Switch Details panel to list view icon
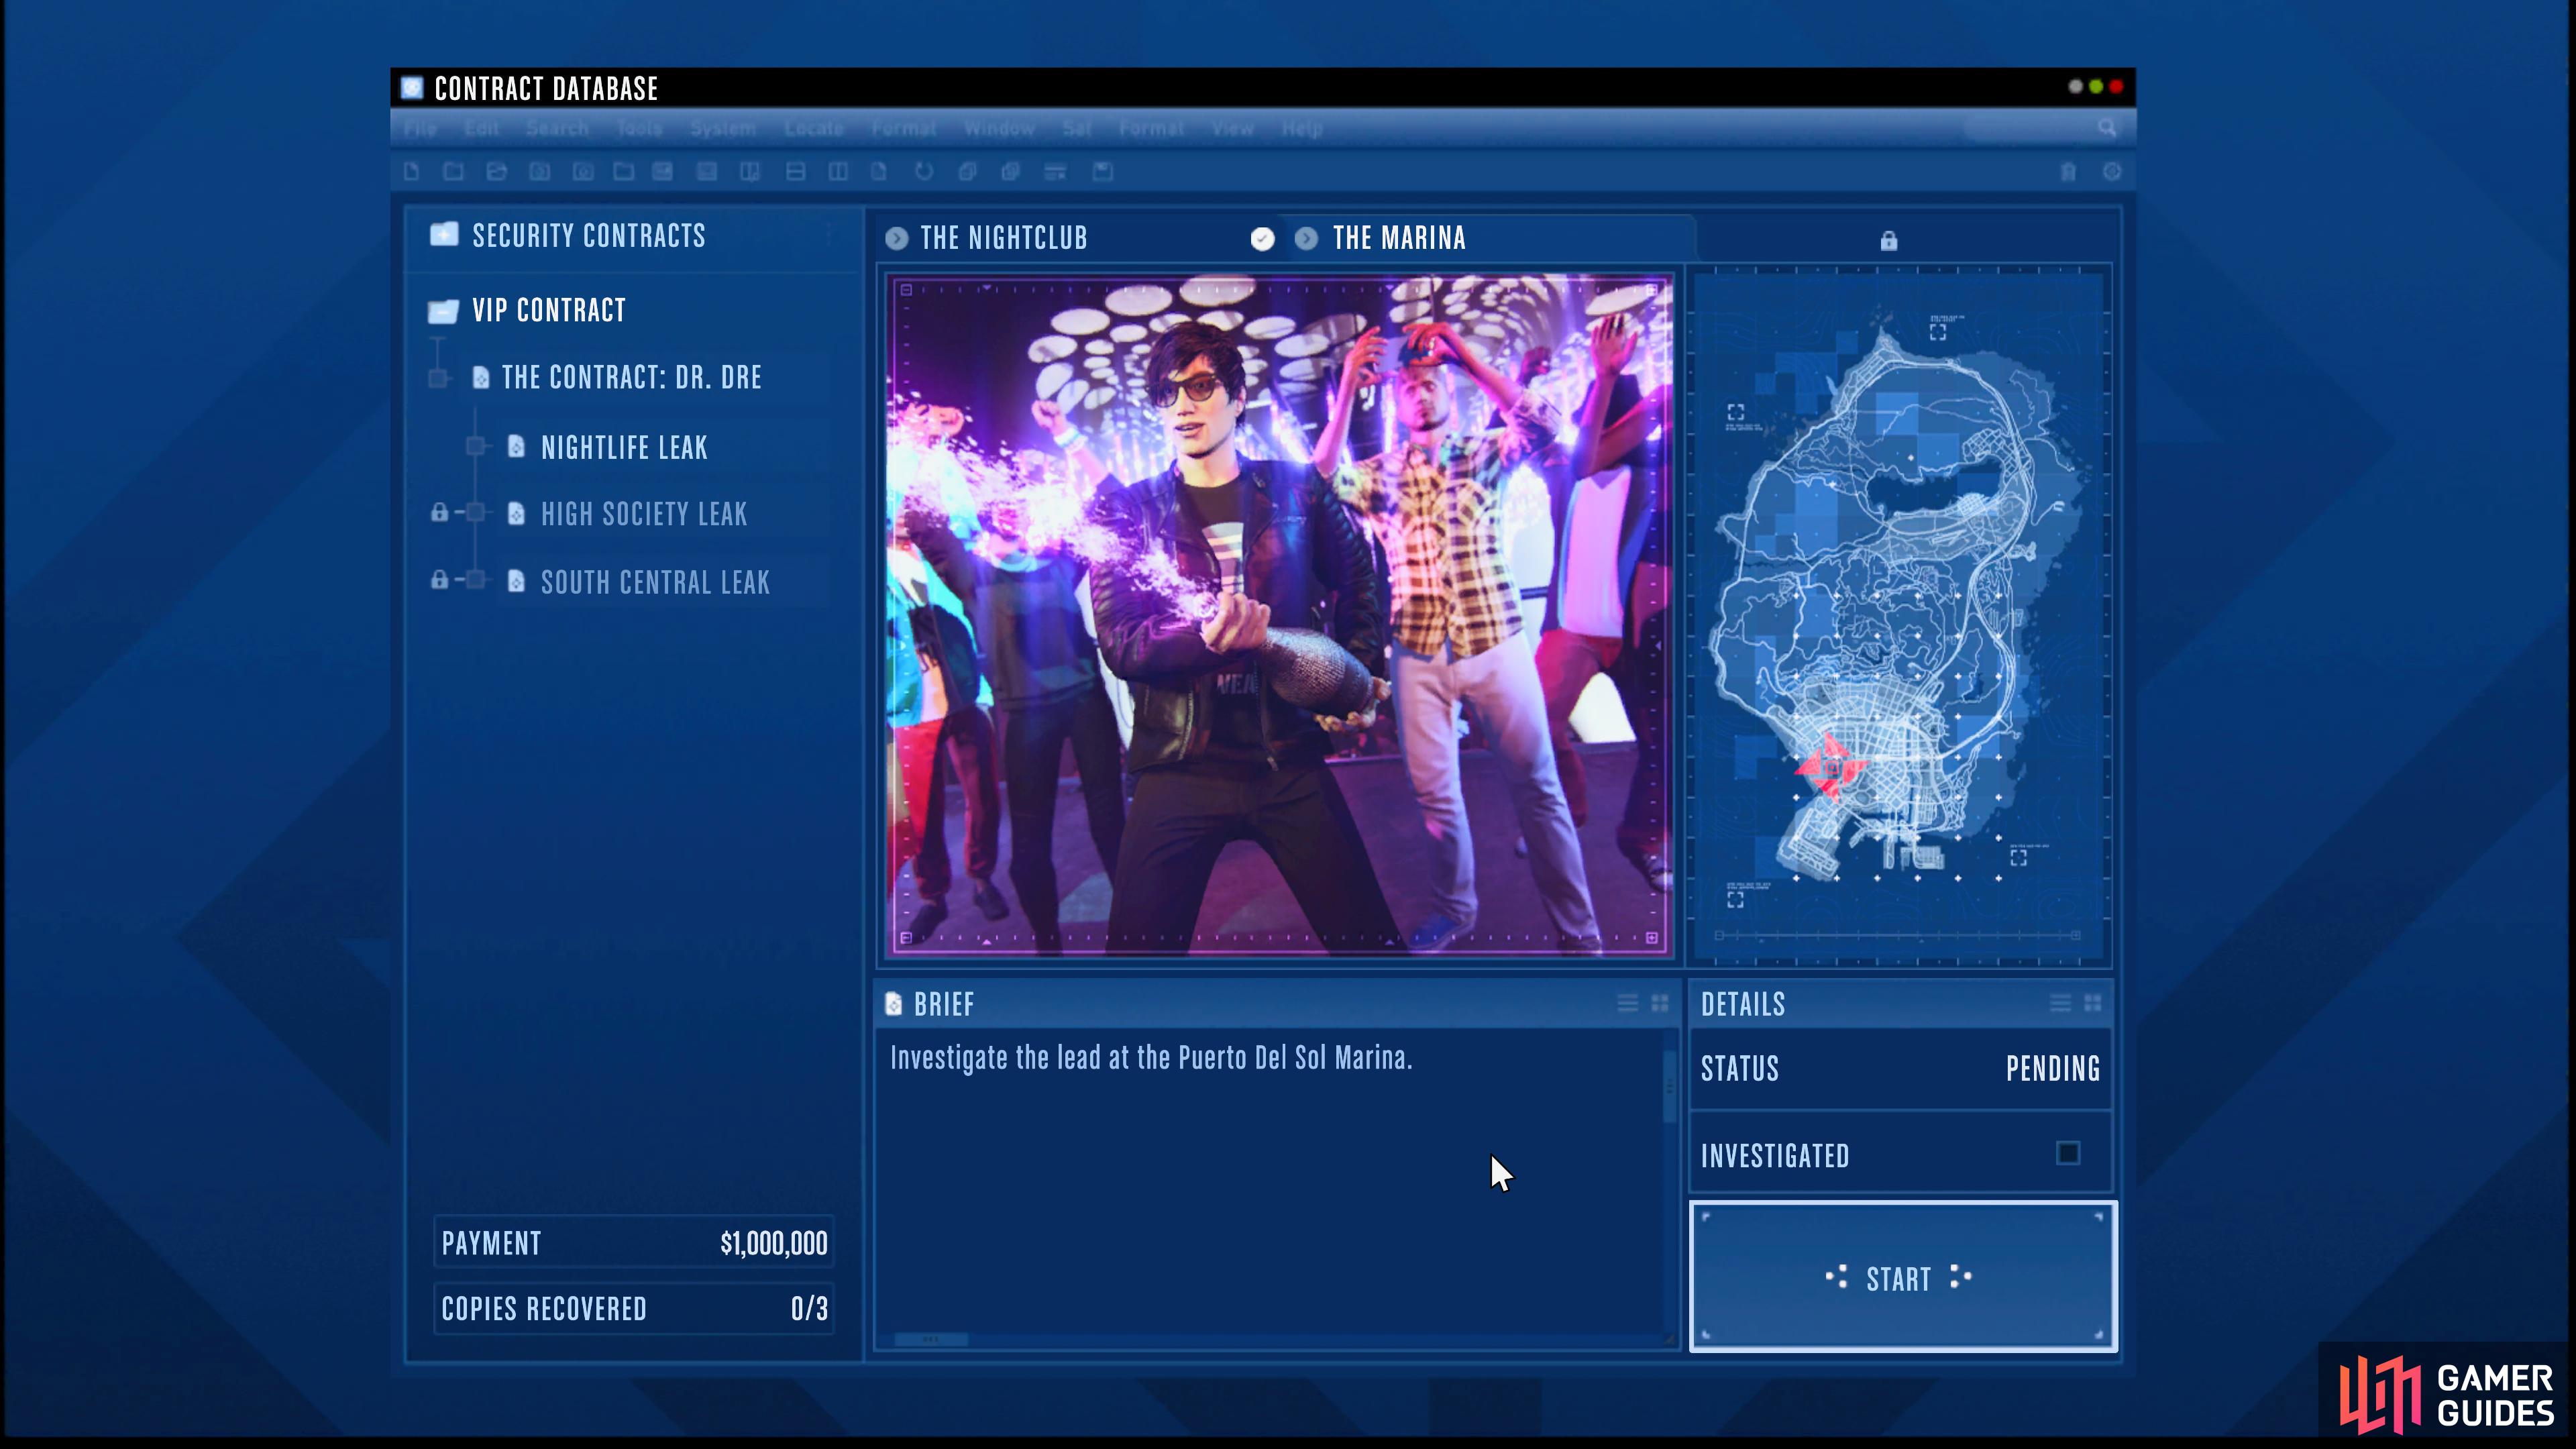 (2060, 1003)
